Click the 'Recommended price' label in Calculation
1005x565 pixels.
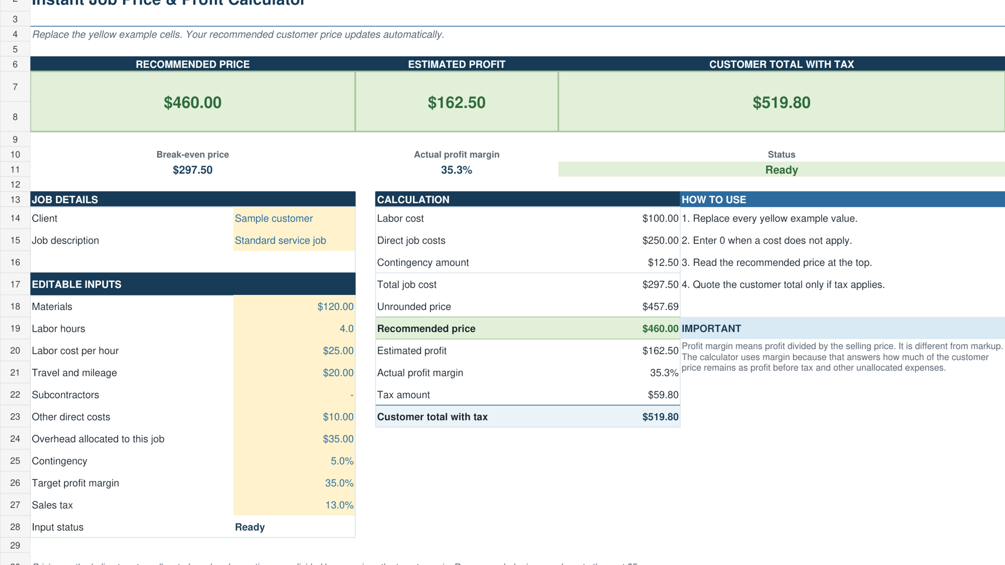point(426,328)
